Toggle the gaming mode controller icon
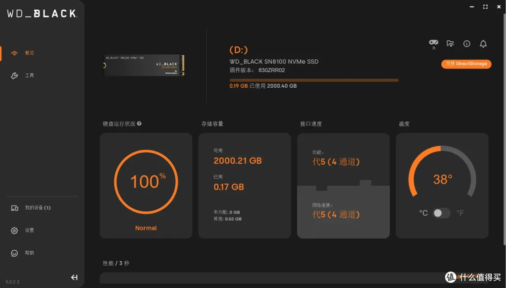506x288 pixels. click(433, 44)
